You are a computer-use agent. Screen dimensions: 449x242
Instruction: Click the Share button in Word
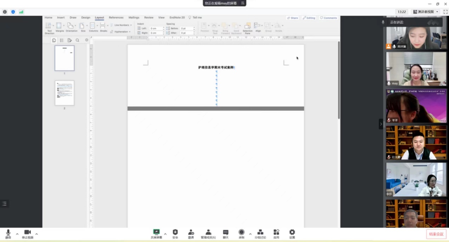(292, 18)
